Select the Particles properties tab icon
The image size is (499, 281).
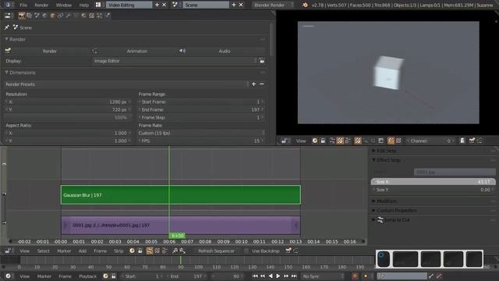tap(99, 16)
